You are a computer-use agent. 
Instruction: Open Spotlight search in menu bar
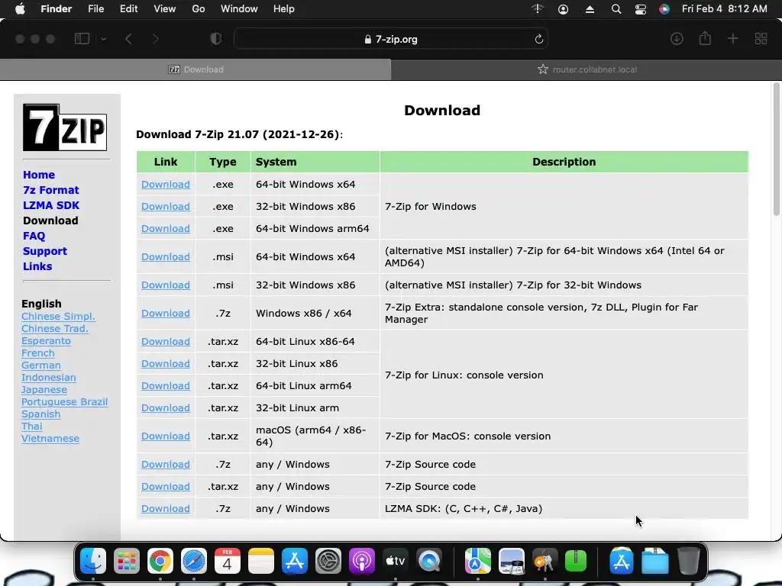[x=616, y=9]
